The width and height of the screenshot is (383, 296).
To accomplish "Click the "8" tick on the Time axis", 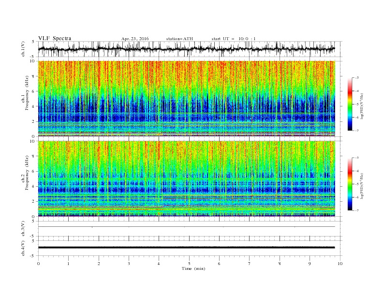I will pos(280,264).
